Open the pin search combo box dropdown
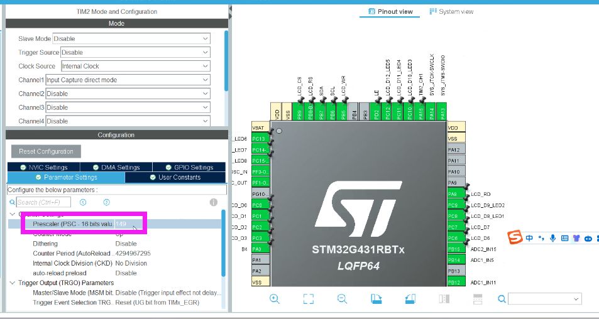 [x=576, y=299]
